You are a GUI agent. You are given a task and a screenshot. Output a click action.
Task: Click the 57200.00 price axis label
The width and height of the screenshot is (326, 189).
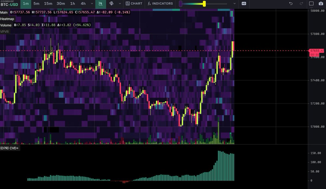(x=317, y=103)
